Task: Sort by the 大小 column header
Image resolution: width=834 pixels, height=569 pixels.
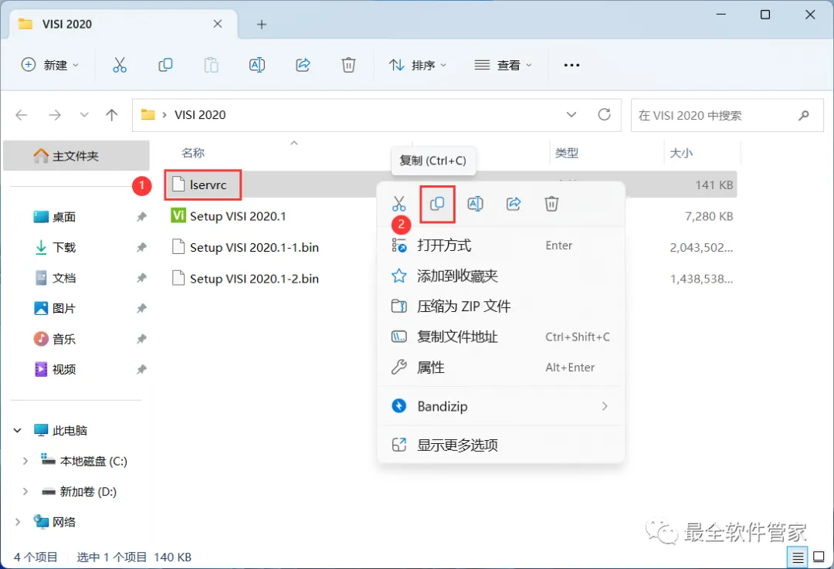Action: pos(681,153)
